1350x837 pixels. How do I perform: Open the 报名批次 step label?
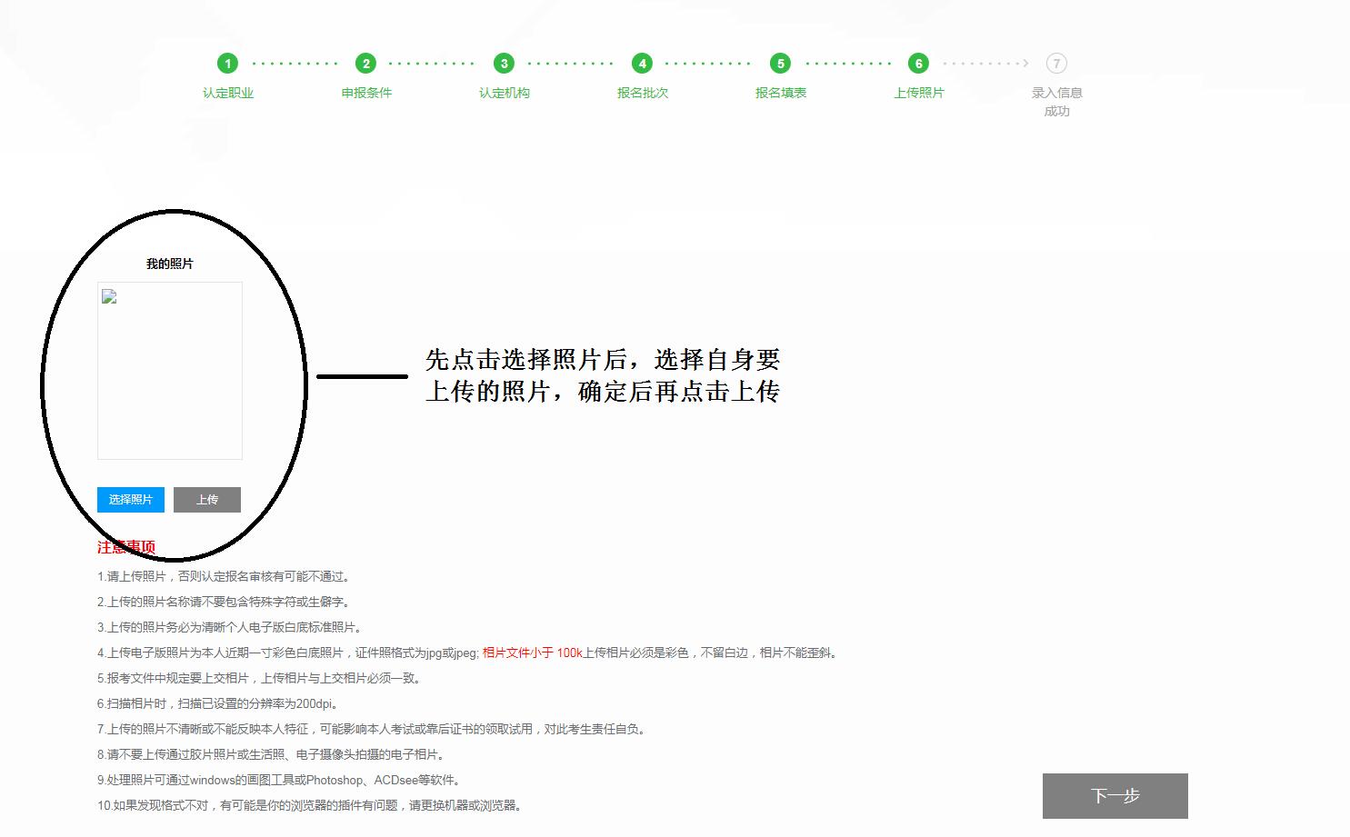[x=643, y=93]
